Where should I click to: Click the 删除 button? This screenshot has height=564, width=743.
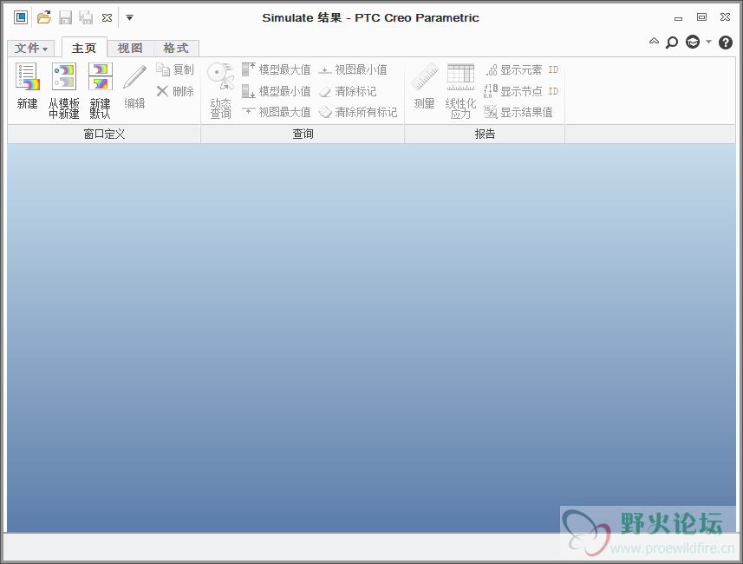[175, 91]
